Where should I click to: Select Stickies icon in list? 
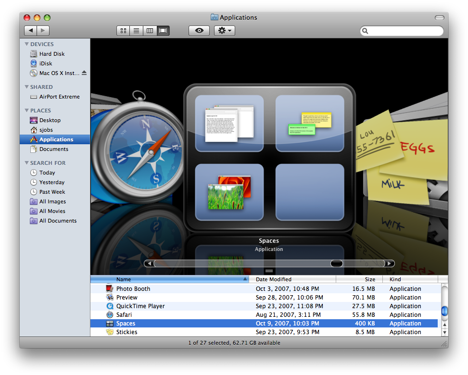pos(110,332)
